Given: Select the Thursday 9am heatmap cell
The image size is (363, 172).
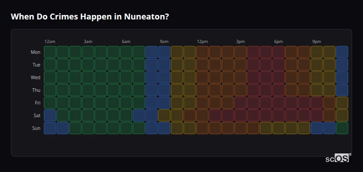Looking at the screenshot, I should click(x=164, y=90).
